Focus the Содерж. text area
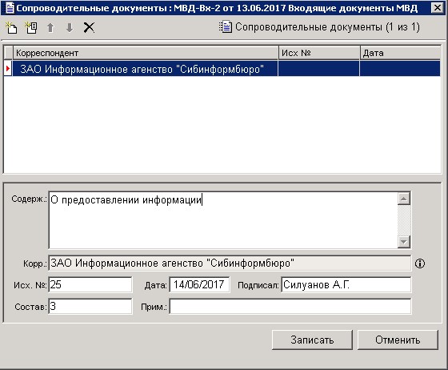This screenshot has height=370, width=448. (223, 220)
